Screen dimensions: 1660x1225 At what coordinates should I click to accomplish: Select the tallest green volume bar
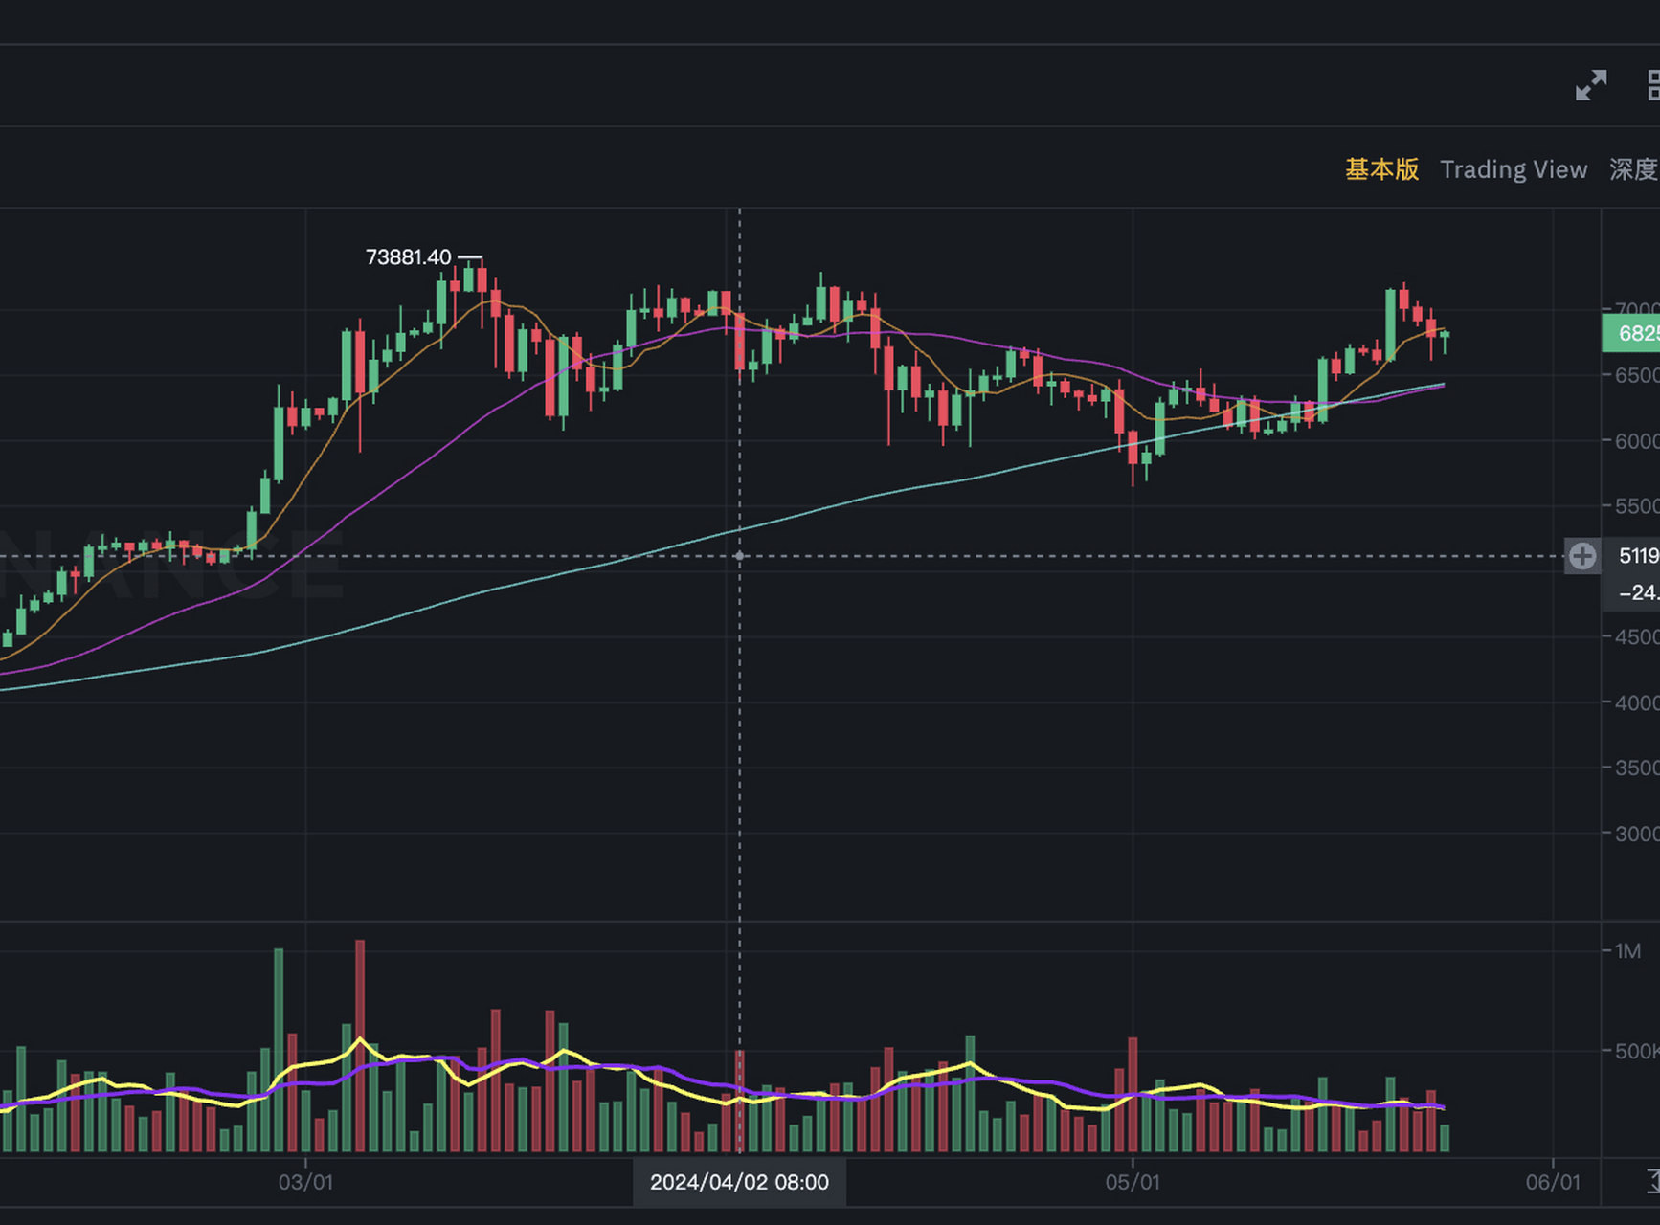click(x=279, y=1050)
